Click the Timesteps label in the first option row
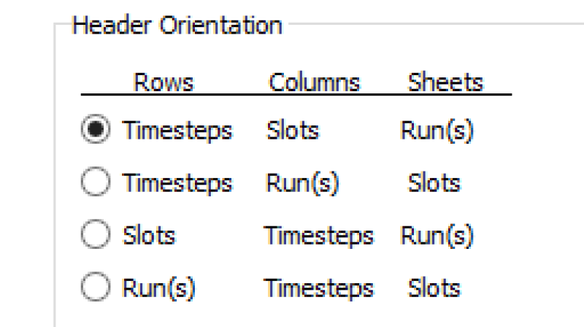The image size is (584, 327). coord(177,131)
